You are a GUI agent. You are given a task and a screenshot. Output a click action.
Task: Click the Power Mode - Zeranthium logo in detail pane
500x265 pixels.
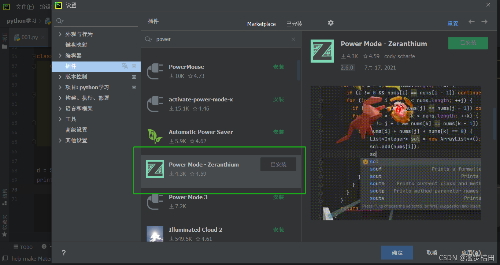click(322, 51)
